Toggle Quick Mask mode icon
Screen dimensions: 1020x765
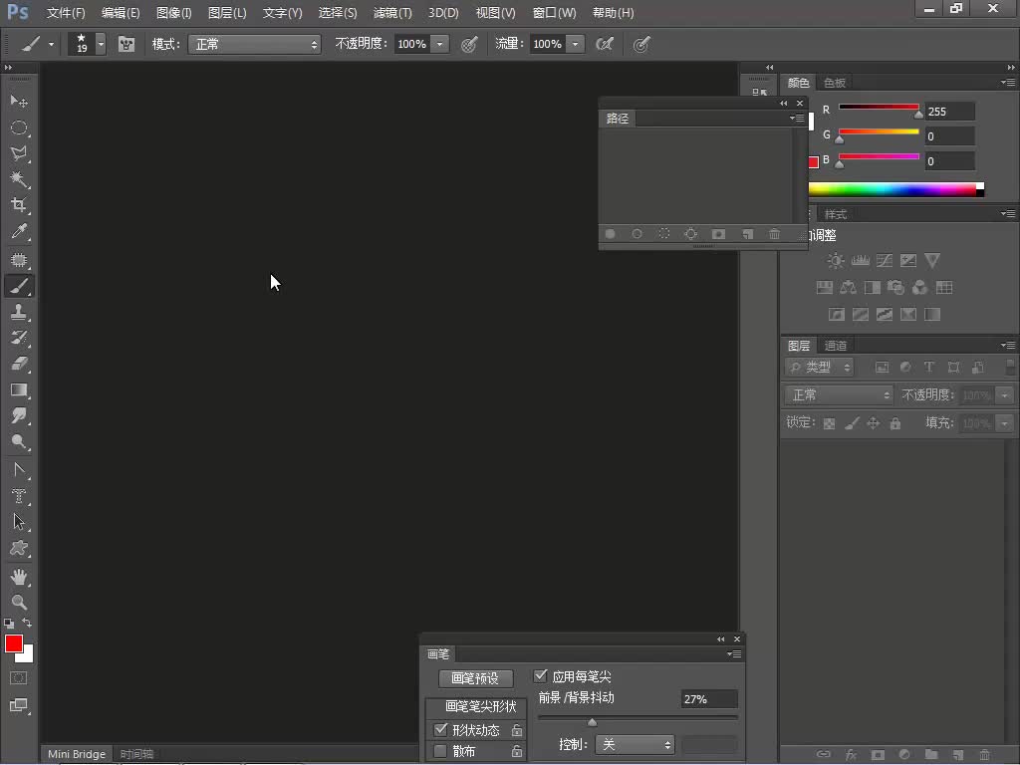(x=19, y=677)
